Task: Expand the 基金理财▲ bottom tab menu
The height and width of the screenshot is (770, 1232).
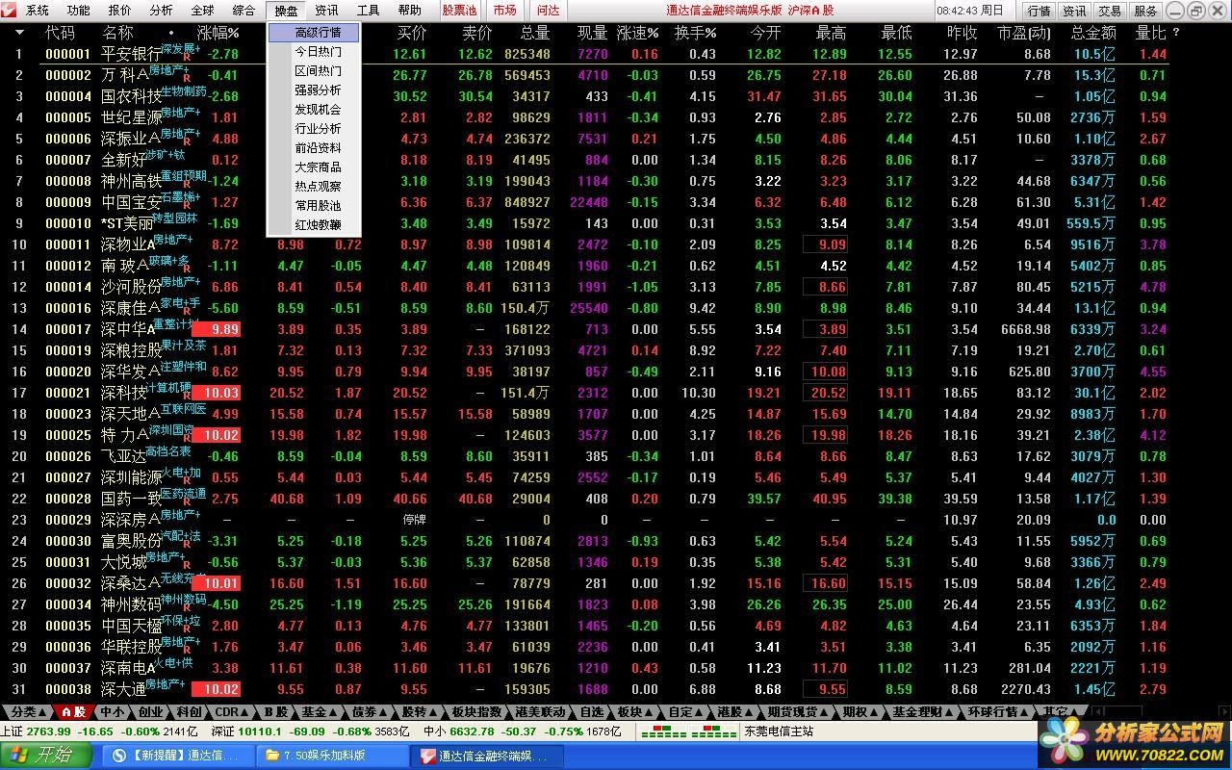Action: (x=924, y=712)
